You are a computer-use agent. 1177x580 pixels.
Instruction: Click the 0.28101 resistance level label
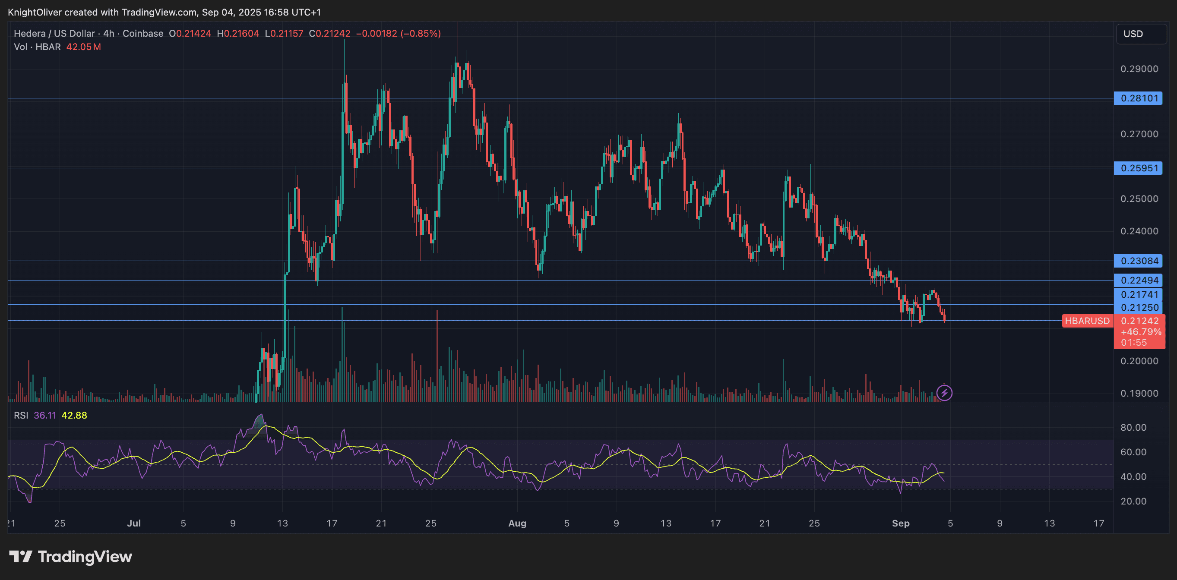tap(1139, 98)
